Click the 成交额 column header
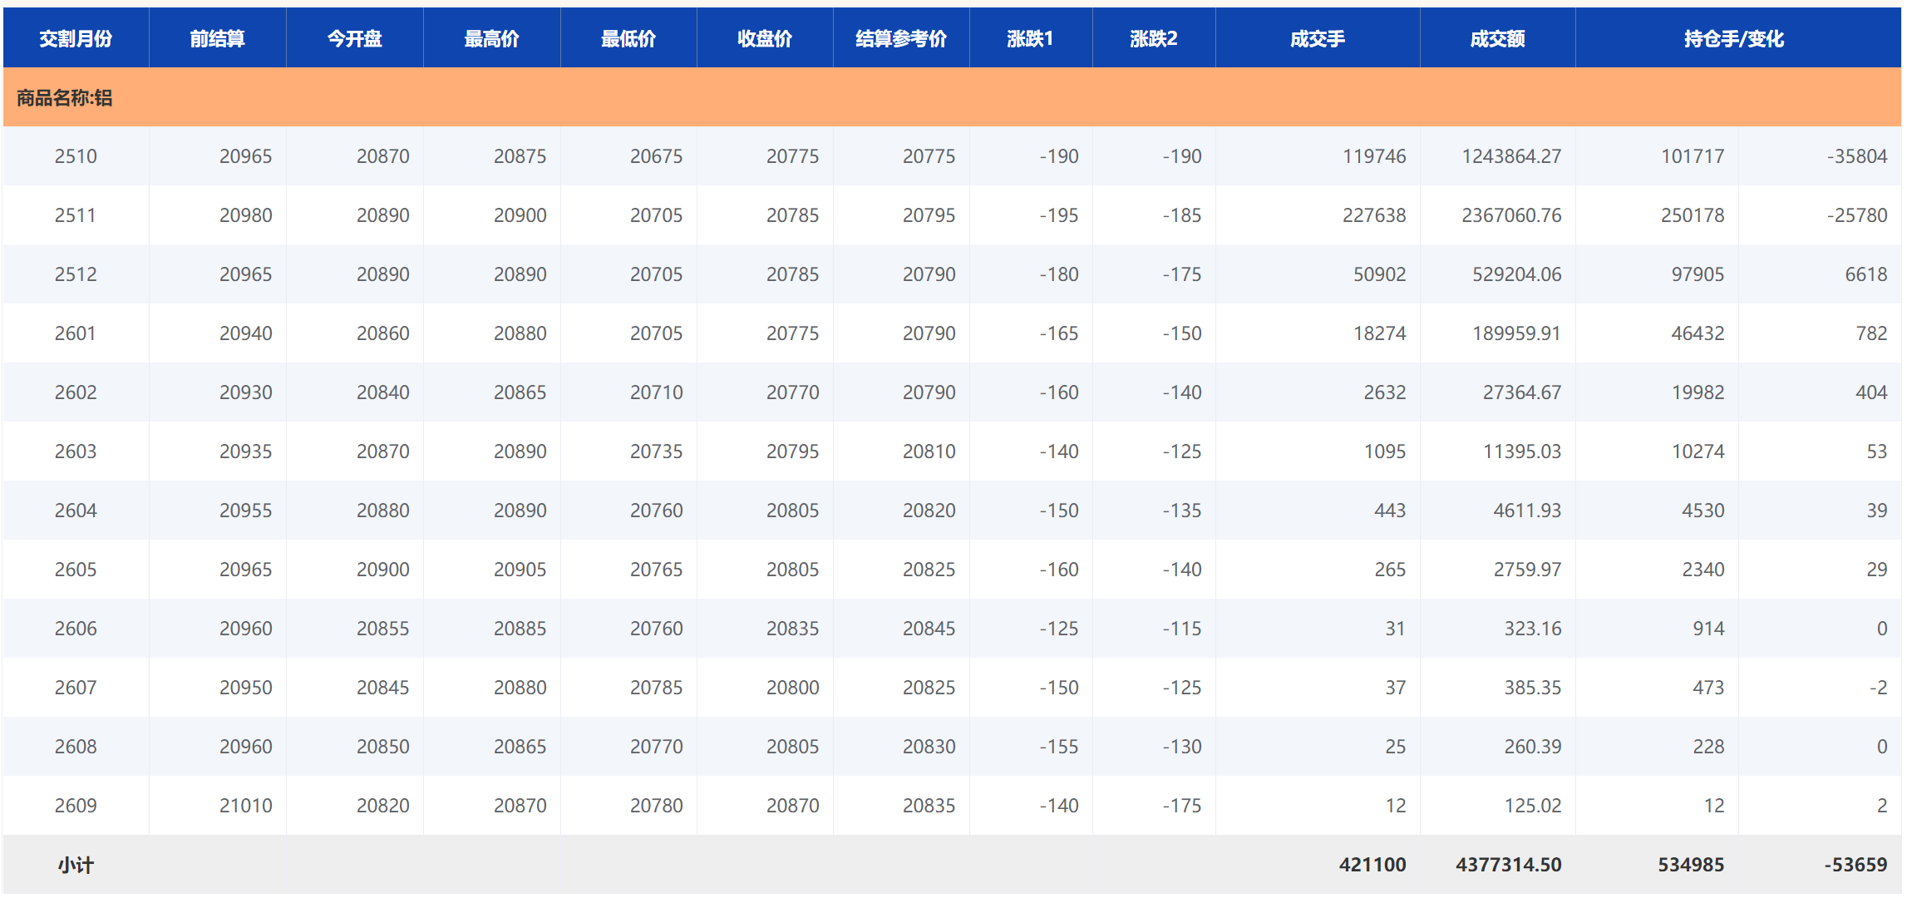Screen dimensions: 1907x898 1497,38
